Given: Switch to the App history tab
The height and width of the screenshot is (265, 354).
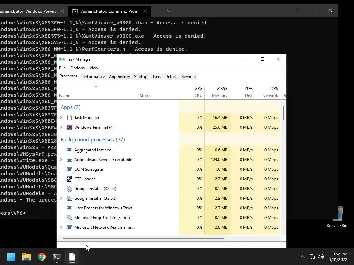Looking at the screenshot, I should point(119,77).
